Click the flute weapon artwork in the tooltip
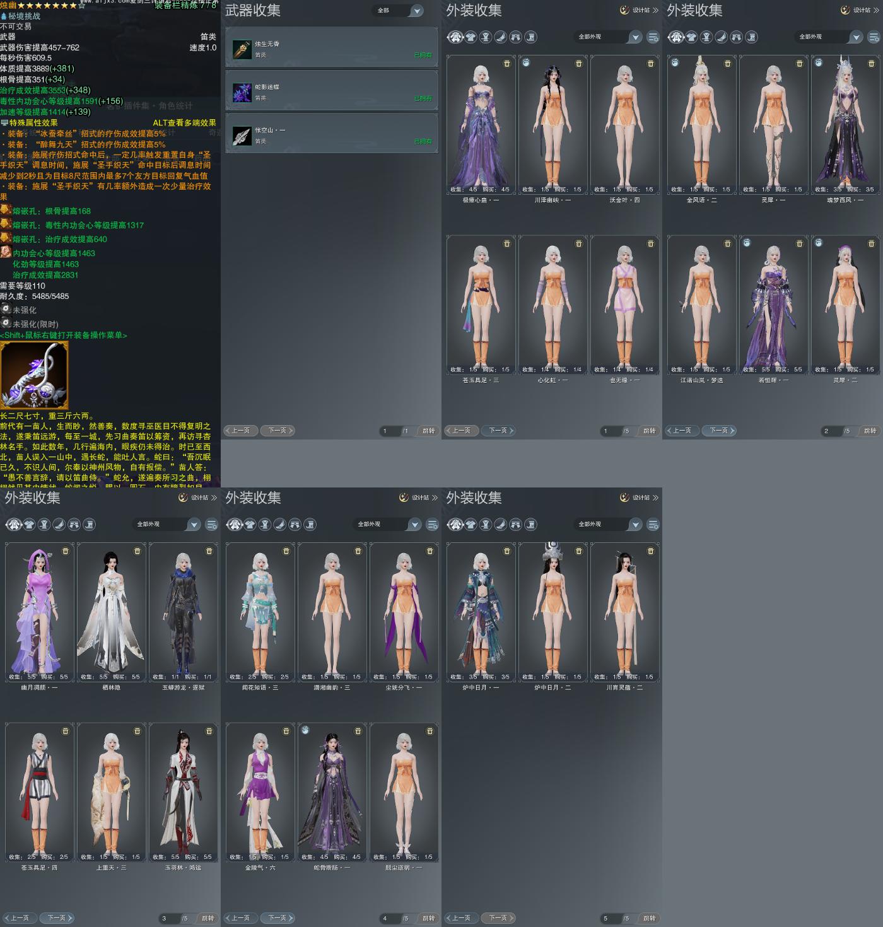This screenshot has width=883, height=927. pyautogui.click(x=34, y=376)
